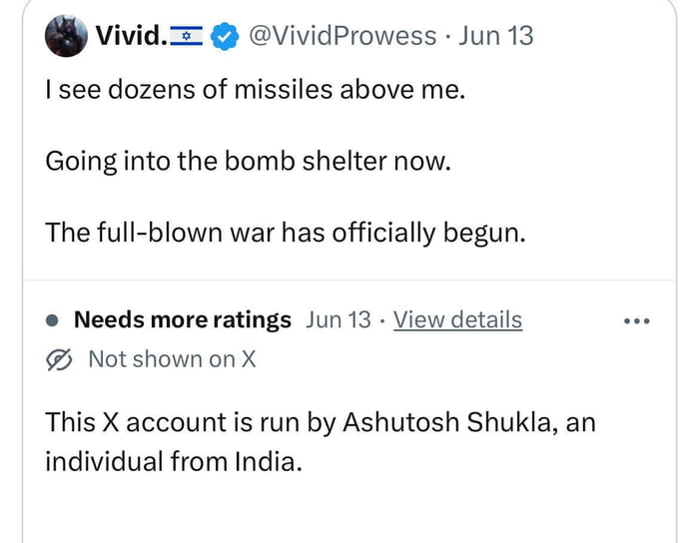Screen dimensions: 699x543
Task: Open the Vivid. display name profile
Action: click(x=131, y=37)
